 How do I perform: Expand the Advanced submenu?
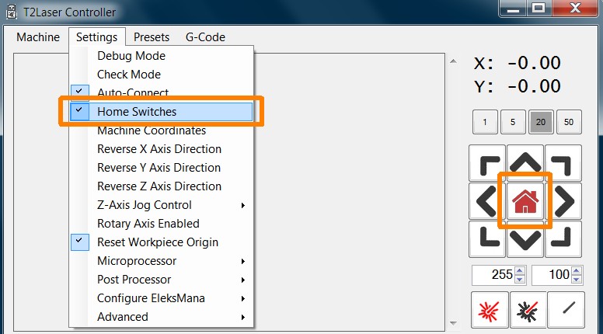tap(161, 317)
